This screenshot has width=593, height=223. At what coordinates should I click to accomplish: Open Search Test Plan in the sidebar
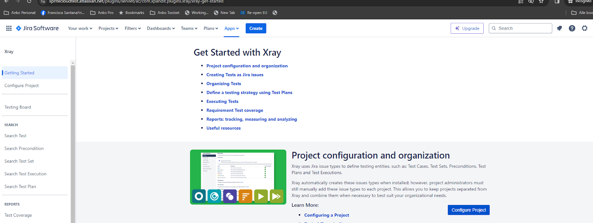click(20, 187)
